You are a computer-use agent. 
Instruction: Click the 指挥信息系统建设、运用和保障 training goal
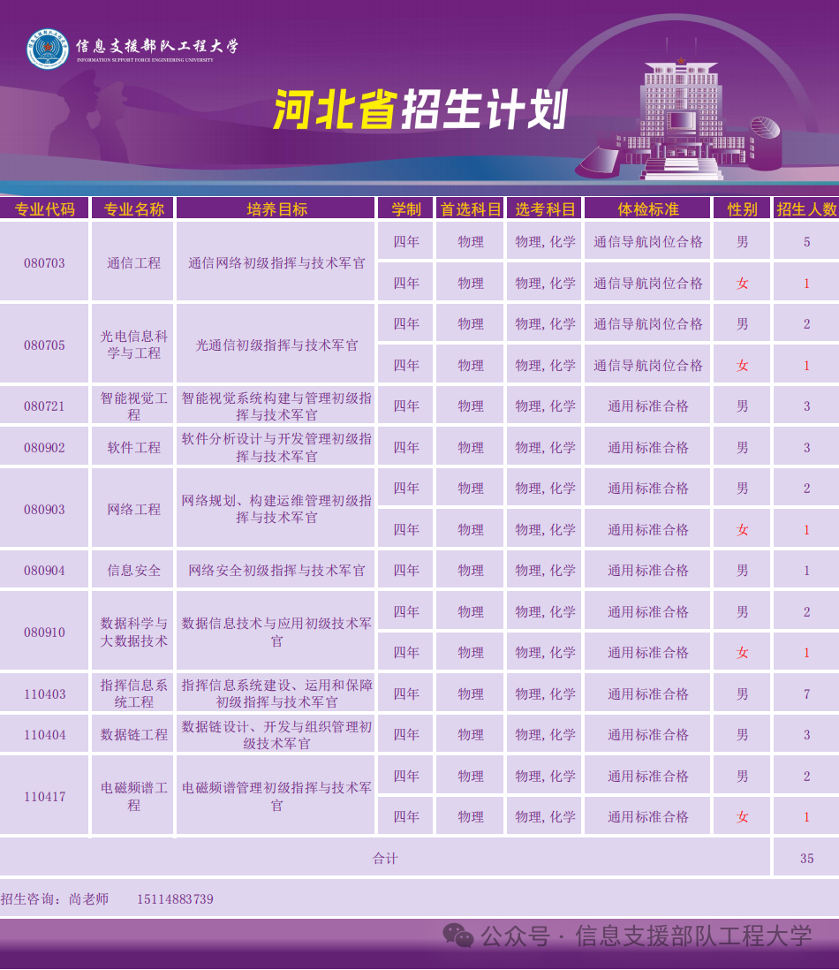pos(276,693)
